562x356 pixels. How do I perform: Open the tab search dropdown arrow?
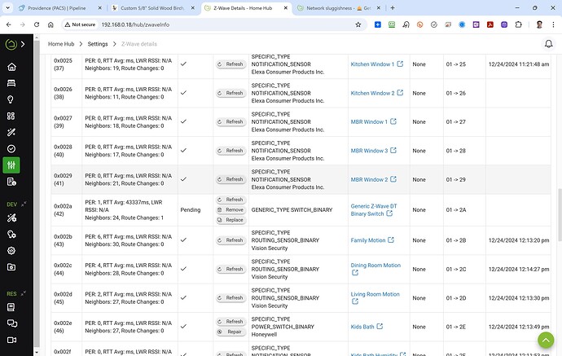(7, 8)
